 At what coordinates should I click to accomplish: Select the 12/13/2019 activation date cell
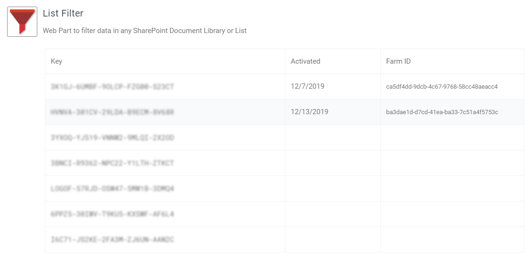click(x=309, y=112)
